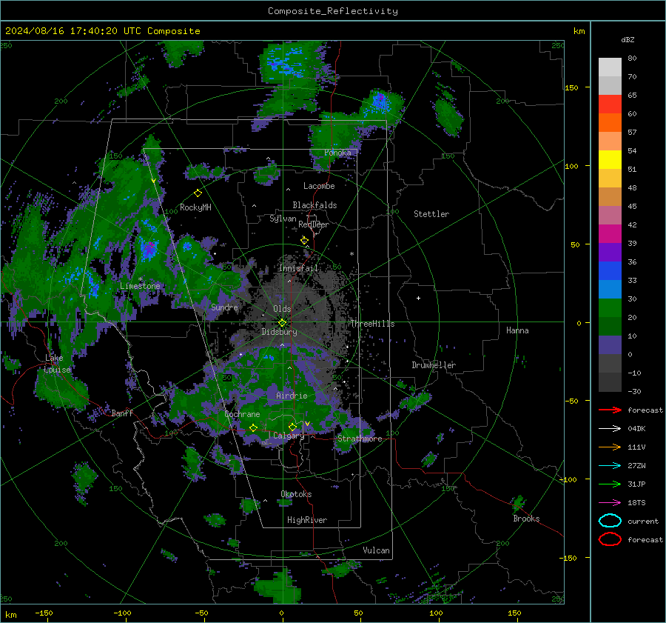Click the Calgary city label

(289, 436)
